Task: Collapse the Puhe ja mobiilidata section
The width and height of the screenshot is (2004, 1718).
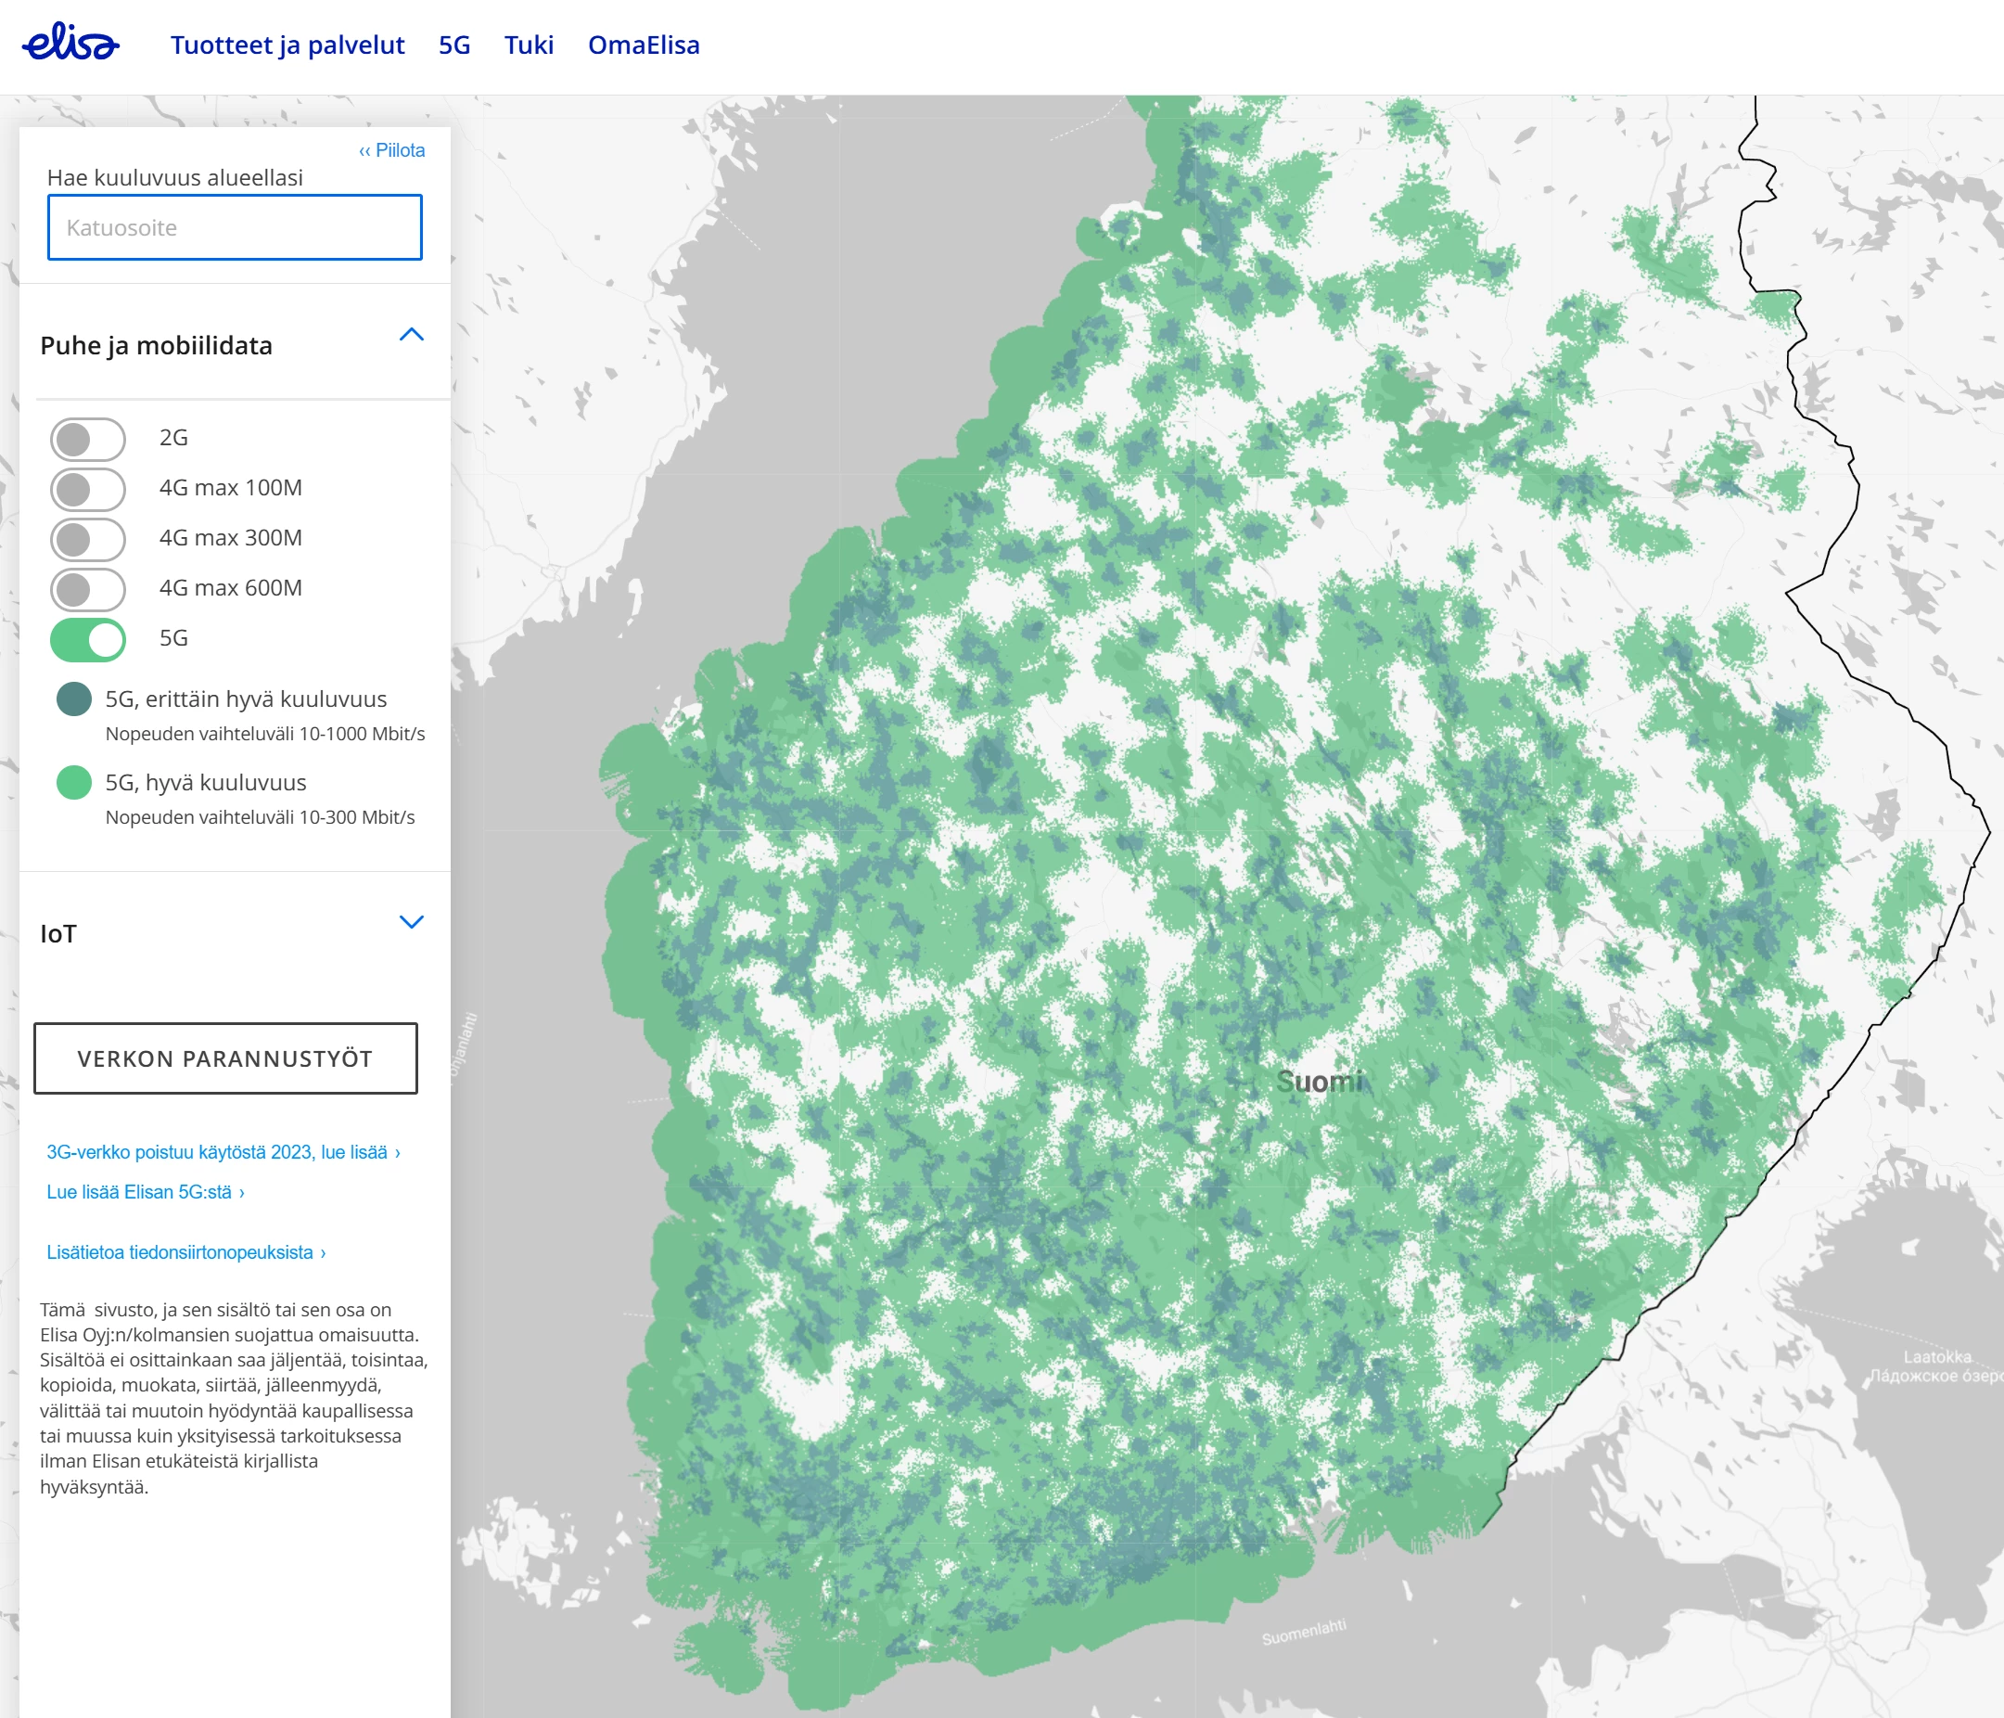Action: tap(411, 335)
